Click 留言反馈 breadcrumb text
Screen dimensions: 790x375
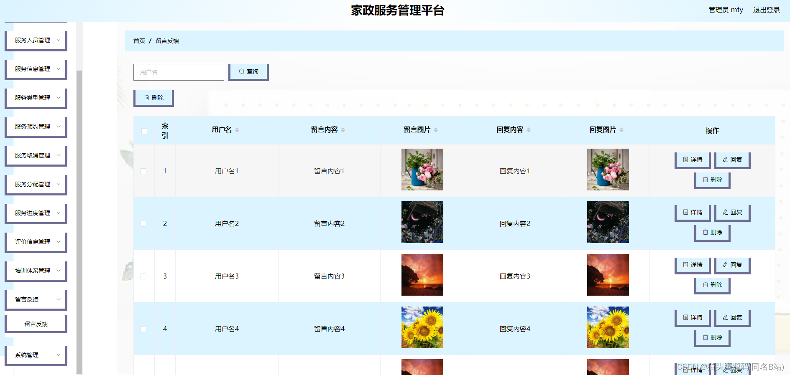[167, 41]
